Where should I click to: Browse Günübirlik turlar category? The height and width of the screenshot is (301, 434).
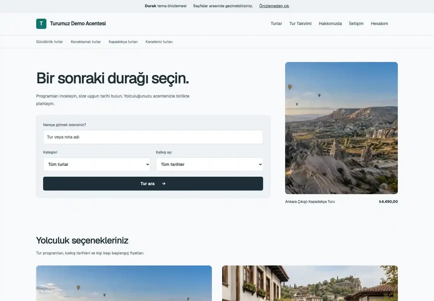[49, 42]
